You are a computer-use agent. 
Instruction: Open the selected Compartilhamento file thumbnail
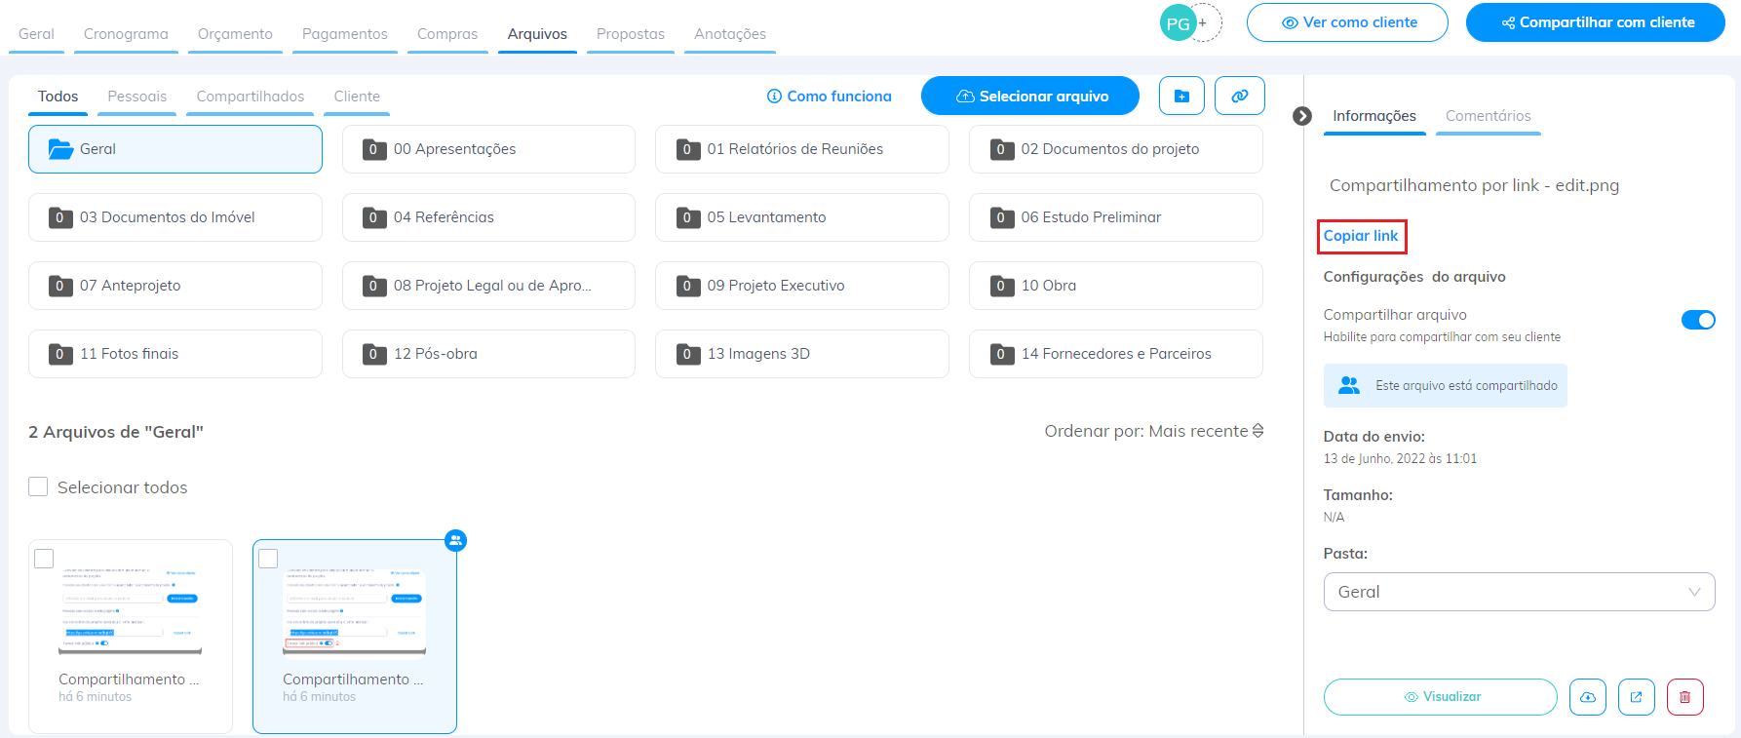355,636
